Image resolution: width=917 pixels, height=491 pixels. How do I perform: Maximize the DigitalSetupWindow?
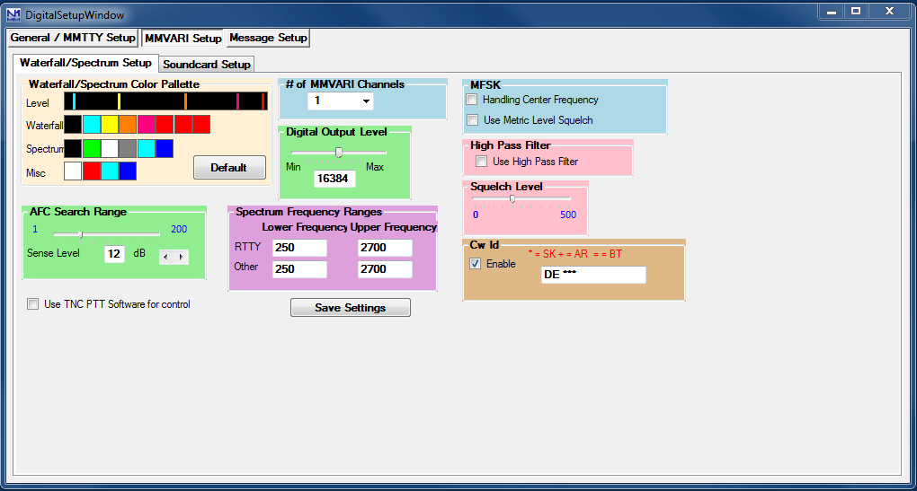click(856, 11)
